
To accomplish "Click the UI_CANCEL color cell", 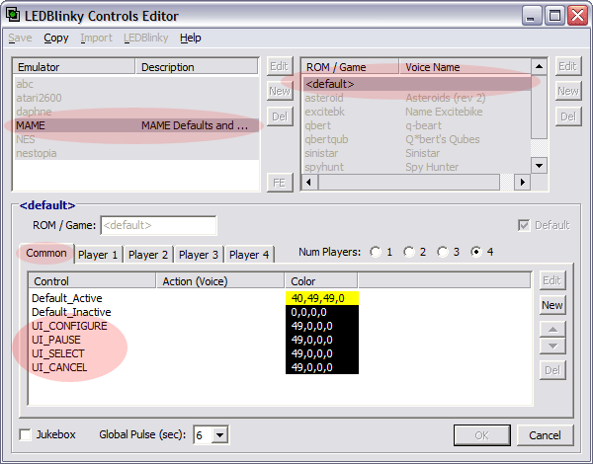I will [x=322, y=367].
